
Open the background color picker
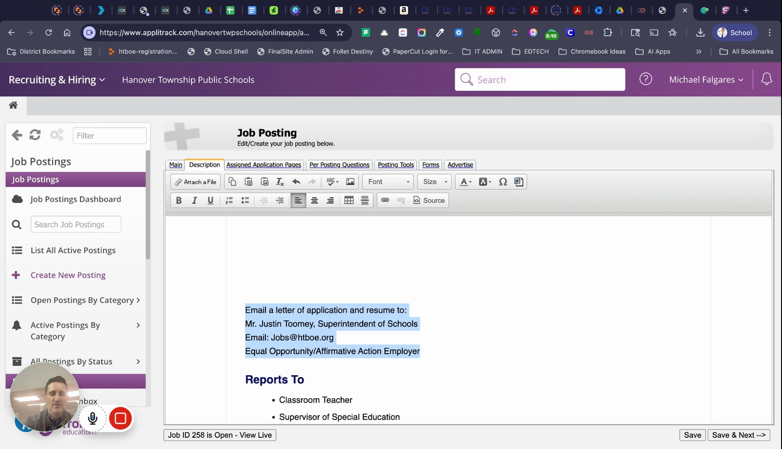[485, 182]
